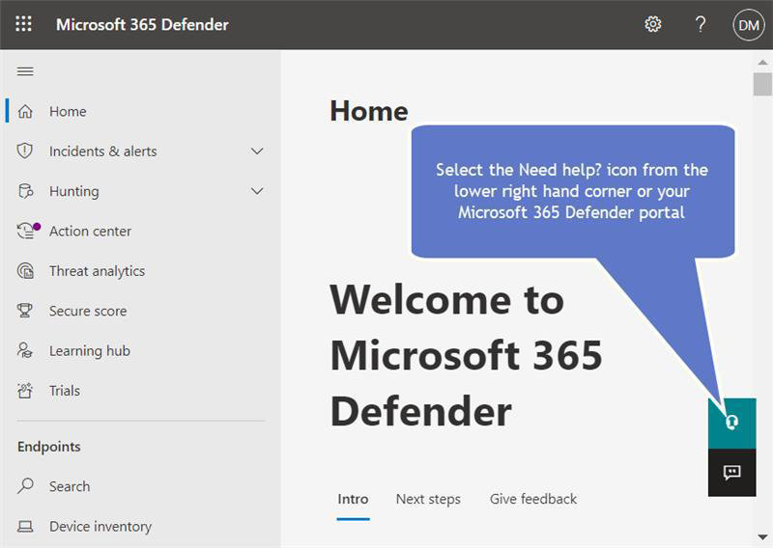
Task: Click the Incidents & alerts label
Action: [x=103, y=151]
